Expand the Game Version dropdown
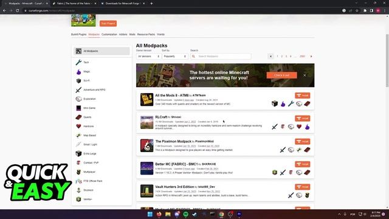Viewport: 389px width, 219px height. tap(148, 57)
